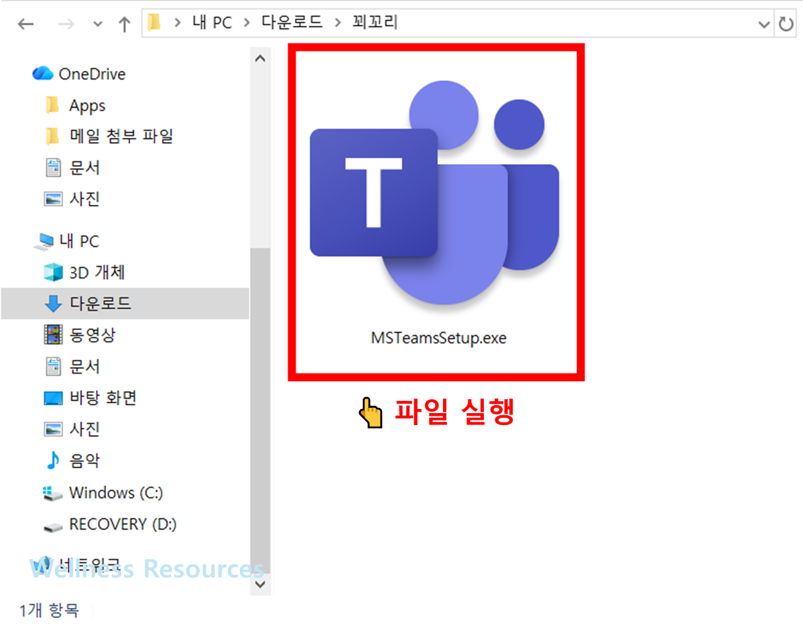
Task: Open 동영상 library label
Action: pos(92,335)
